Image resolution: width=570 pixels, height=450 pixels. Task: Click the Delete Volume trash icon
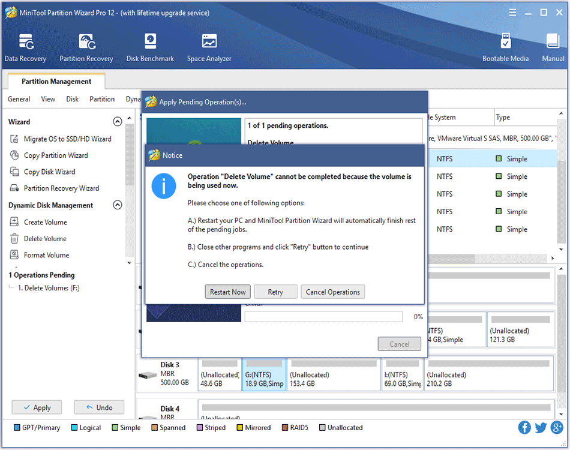[x=14, y=238]
